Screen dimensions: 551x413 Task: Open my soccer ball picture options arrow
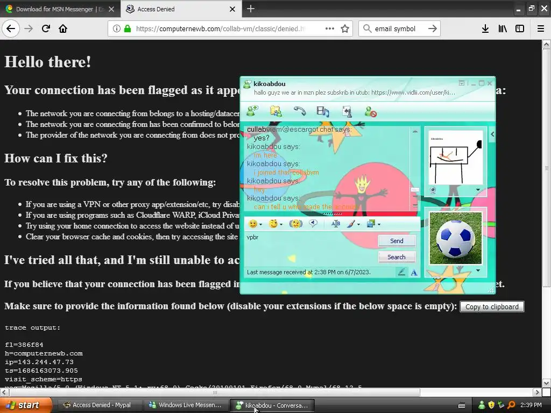(x=478, y=270)
